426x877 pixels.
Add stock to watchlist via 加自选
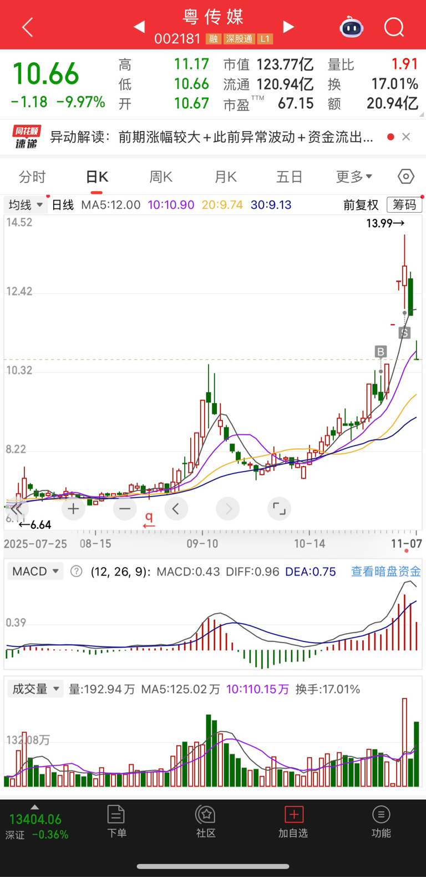click(x=293, y=821)
